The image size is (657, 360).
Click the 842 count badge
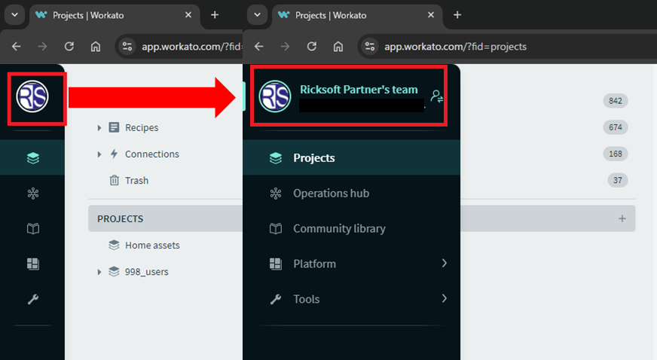[615, 101]
